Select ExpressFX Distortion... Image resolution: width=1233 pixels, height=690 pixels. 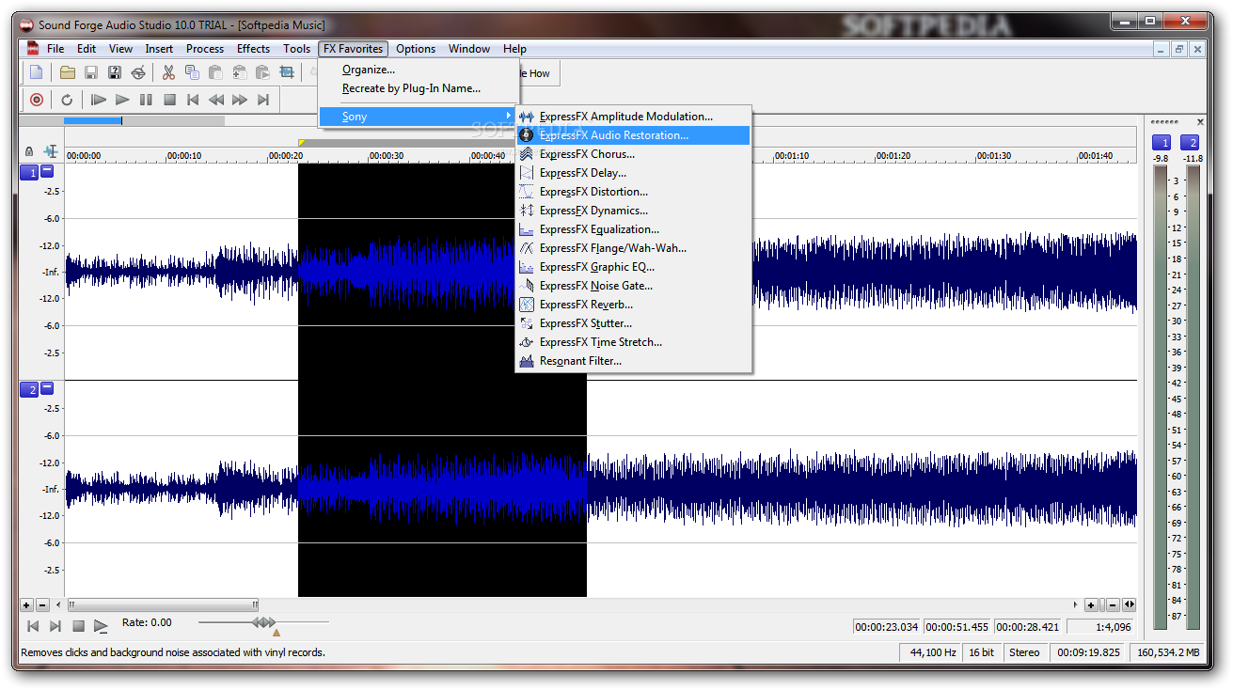pyautogui.click(x=633, y=192)
